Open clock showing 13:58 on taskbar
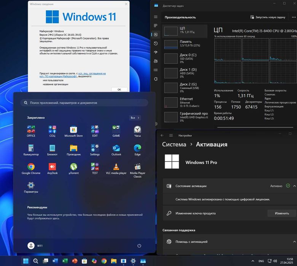The height and width of the screenshot is (266, 297). tap(287, 261)
